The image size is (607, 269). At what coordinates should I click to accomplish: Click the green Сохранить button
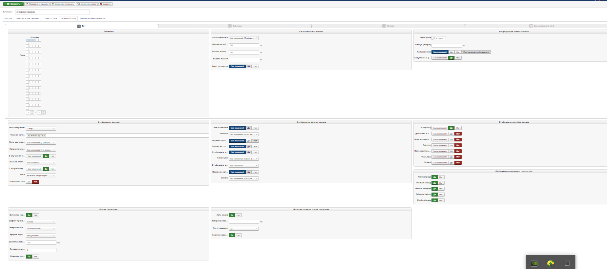pos(13,4)
